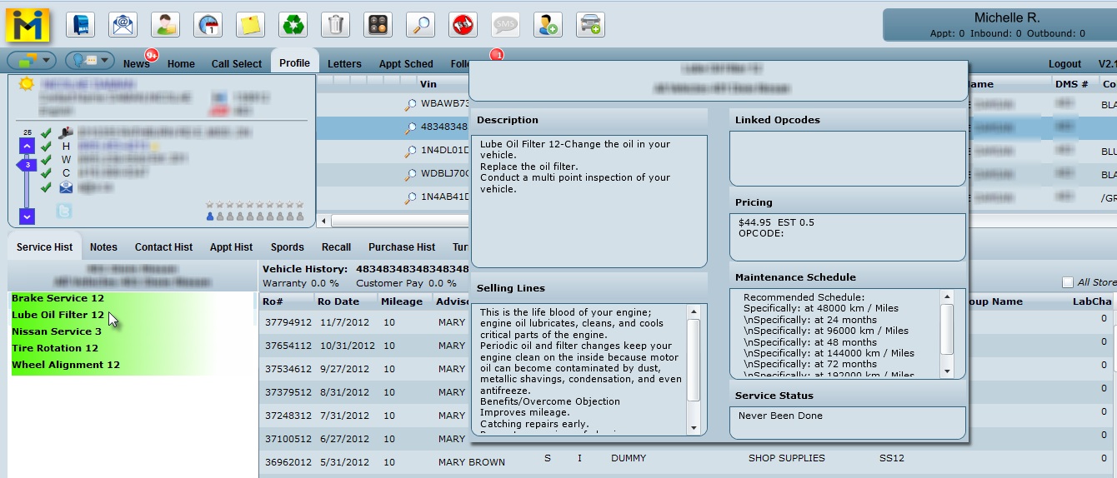Open the speech head dropdown in nav bar
The image size is (1117, 478).
tap(90, 61)
